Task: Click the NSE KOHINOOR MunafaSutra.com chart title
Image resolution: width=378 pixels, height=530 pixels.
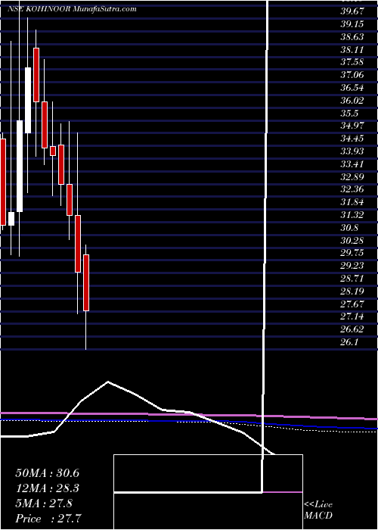Action: tap(72, 9)
